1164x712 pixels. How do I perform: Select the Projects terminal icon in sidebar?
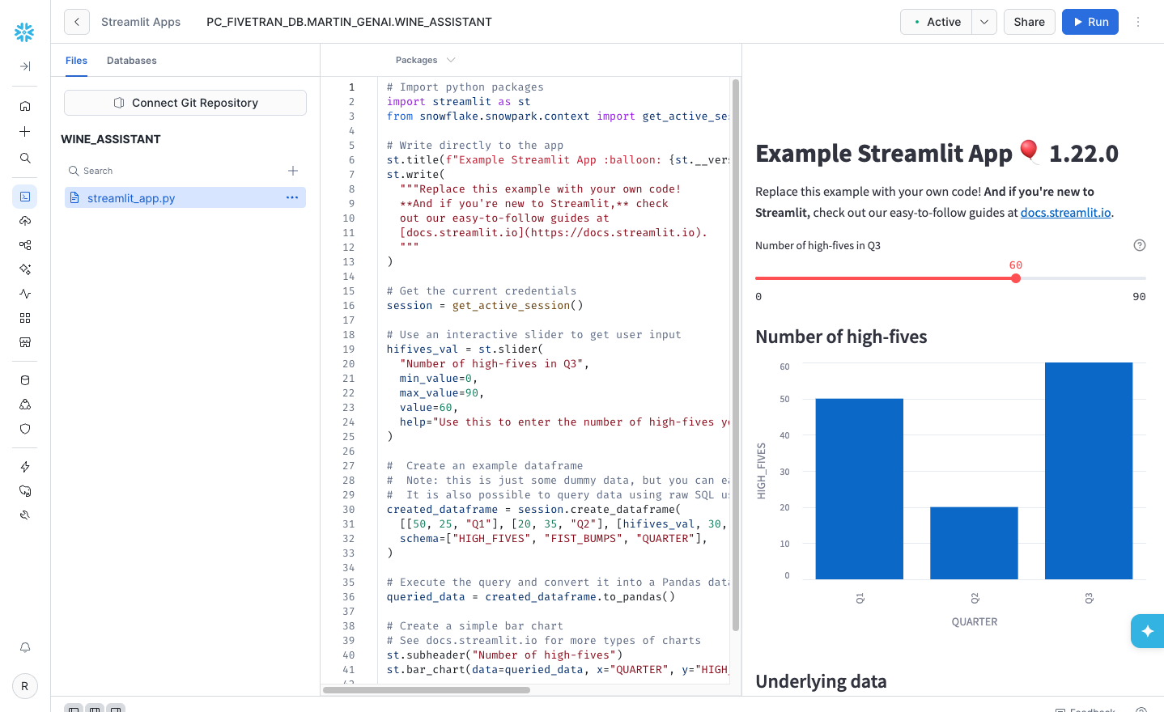[x=25, y=197]
